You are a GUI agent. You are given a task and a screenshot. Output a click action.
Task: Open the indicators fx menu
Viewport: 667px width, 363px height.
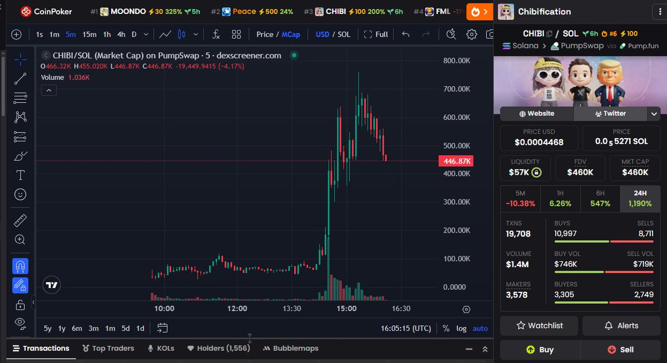click(216, 35)
